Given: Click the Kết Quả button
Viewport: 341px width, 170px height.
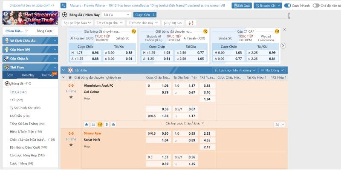Looking at the screenshot, I should point(242,6).
